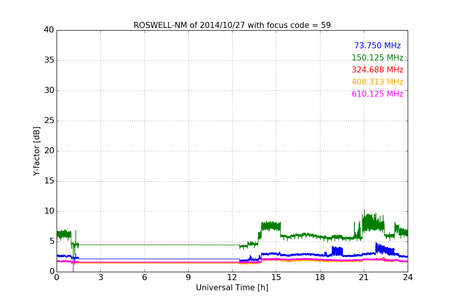Click the x-axis tick label 18
This screenshot has height=302, width=453.
click(x=320, y=277)
